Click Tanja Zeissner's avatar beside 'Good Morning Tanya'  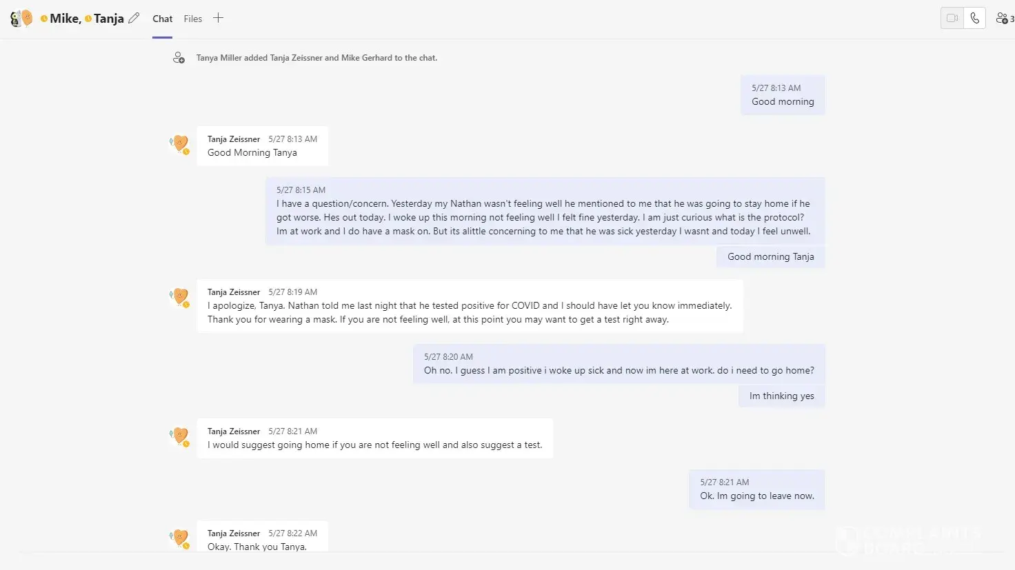(x=180, y=143)
